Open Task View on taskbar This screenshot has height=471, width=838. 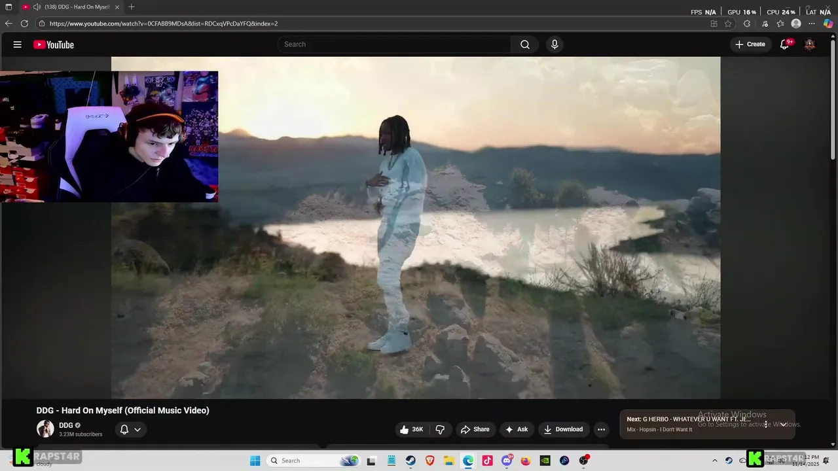[371, 461]
